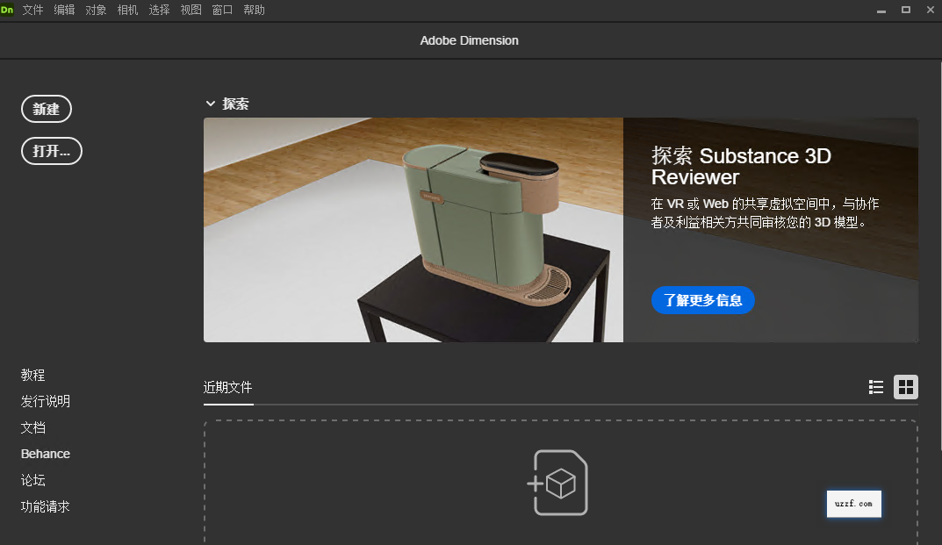The width and height of the screenshot is (942, 545).
Task: Click 新建 to create a project
Action: [46, 108]
